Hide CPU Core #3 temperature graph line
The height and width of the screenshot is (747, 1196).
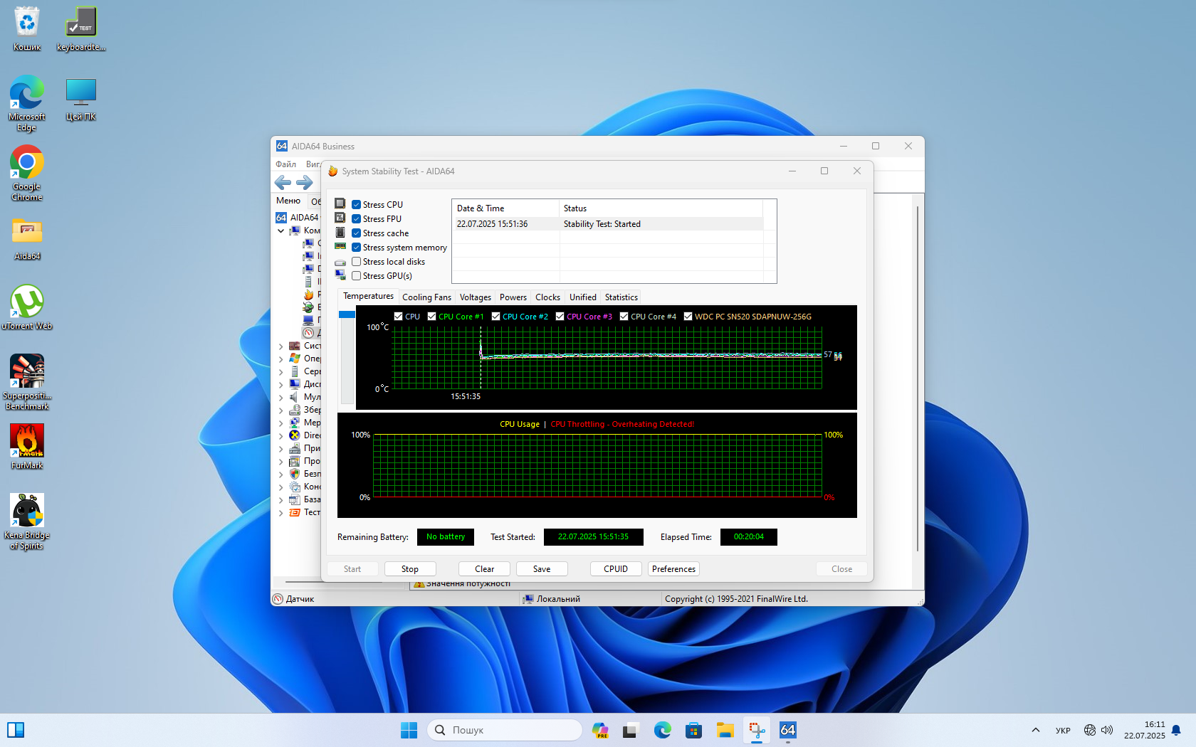click(x=560, y=317)
